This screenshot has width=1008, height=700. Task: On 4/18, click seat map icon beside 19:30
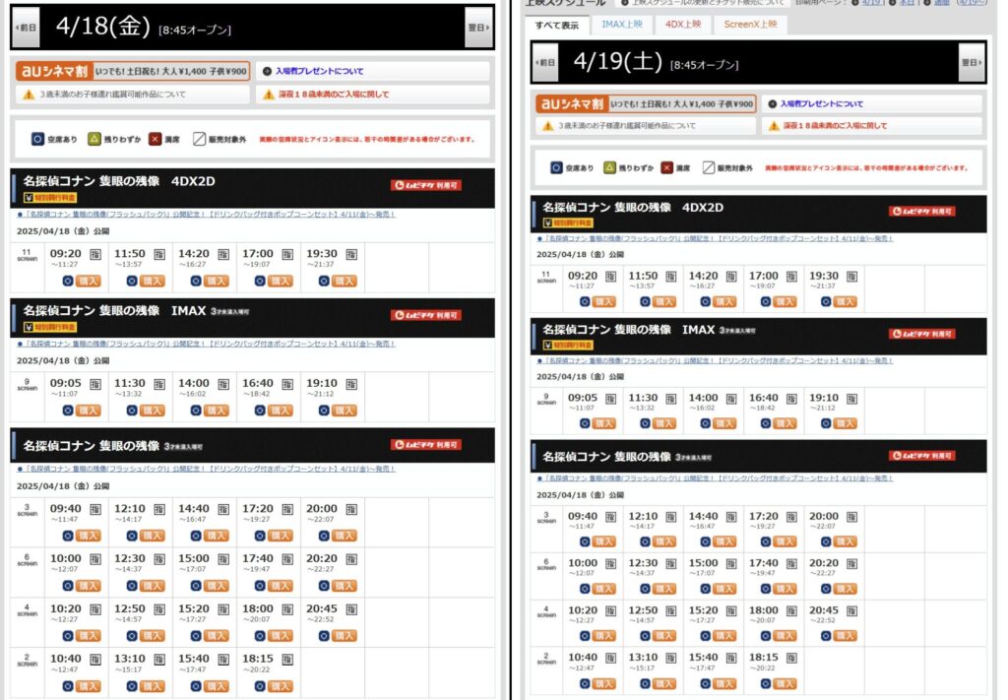tap(351, 255)
